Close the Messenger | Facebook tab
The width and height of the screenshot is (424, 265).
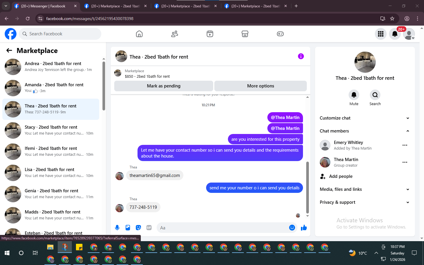pyautogui.click(x=75, y=6)
